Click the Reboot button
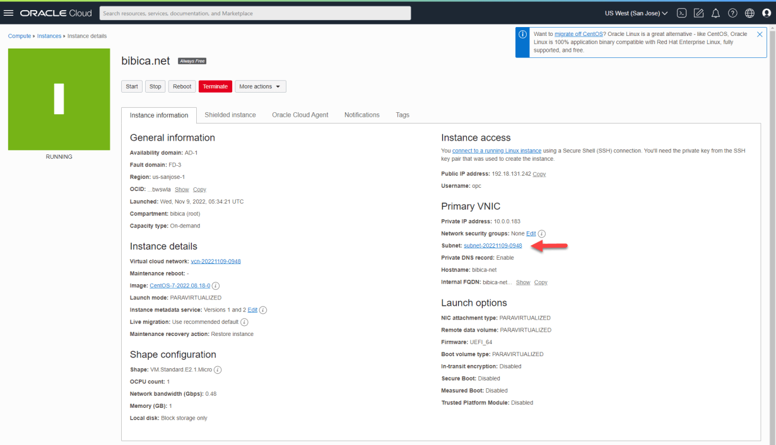The width and height of the screenshot is (776, 445). pos(182,86)
